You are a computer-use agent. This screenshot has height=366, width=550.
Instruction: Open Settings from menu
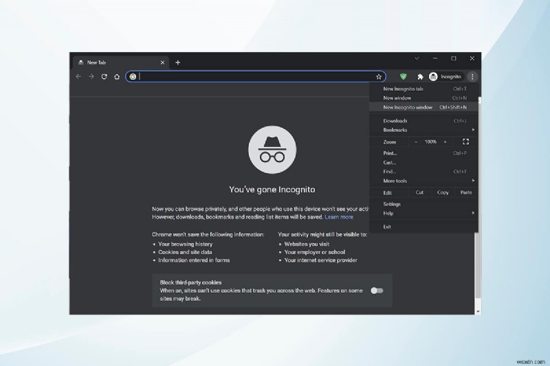point(423,204)
